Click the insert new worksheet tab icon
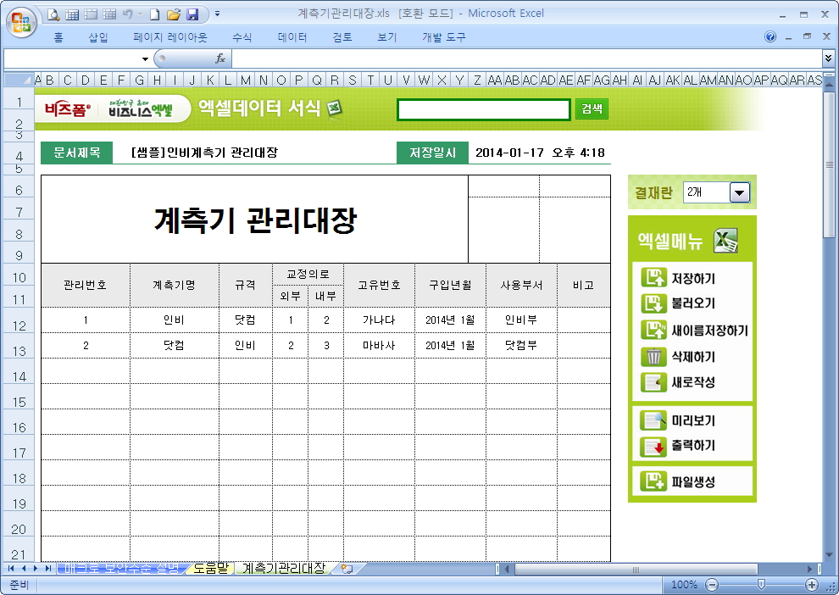839x595 pixels. (x=346, y=569)
